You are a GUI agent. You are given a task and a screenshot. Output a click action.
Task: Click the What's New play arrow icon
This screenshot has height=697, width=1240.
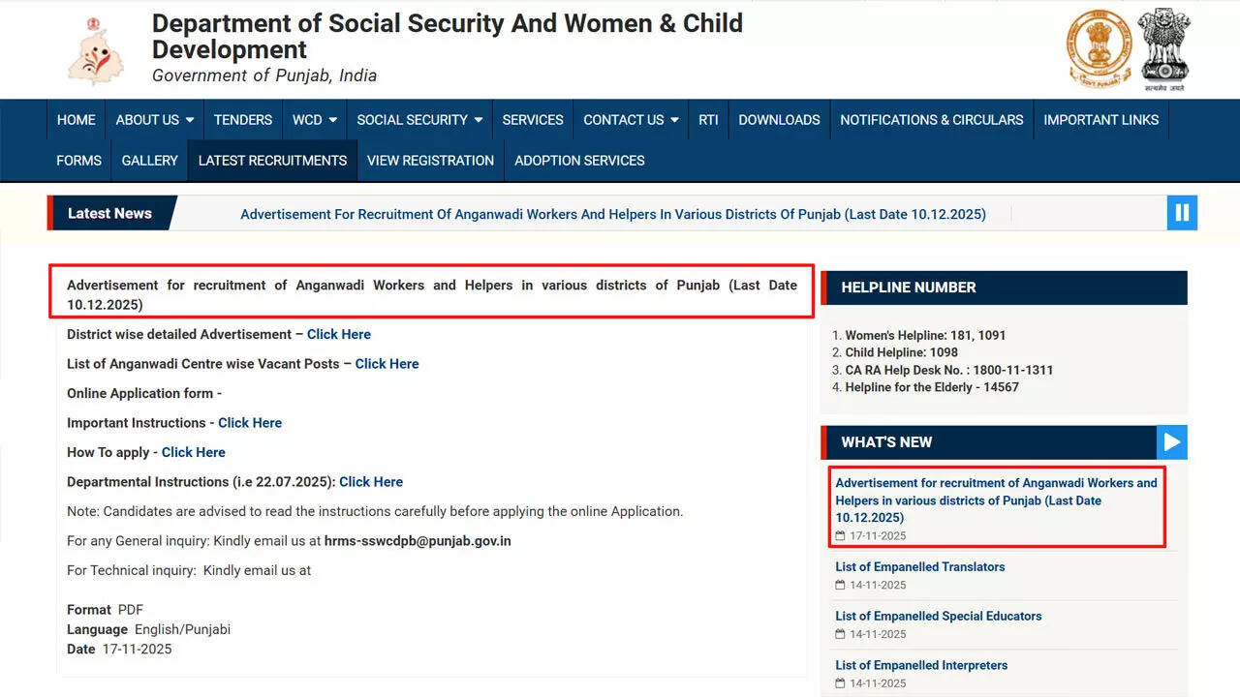pyautogui.click(x=1171, y=442)
